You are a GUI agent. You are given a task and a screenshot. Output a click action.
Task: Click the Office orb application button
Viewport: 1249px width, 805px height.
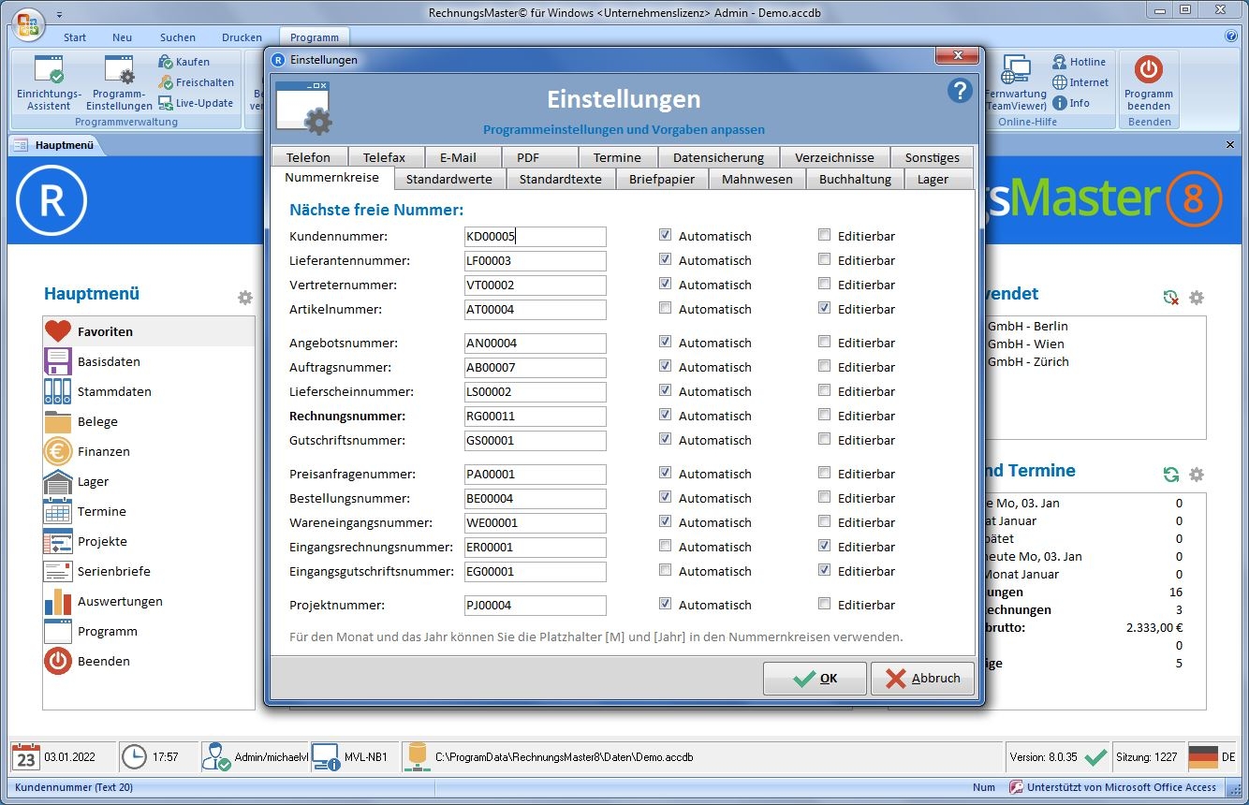[x=29, y=24]
